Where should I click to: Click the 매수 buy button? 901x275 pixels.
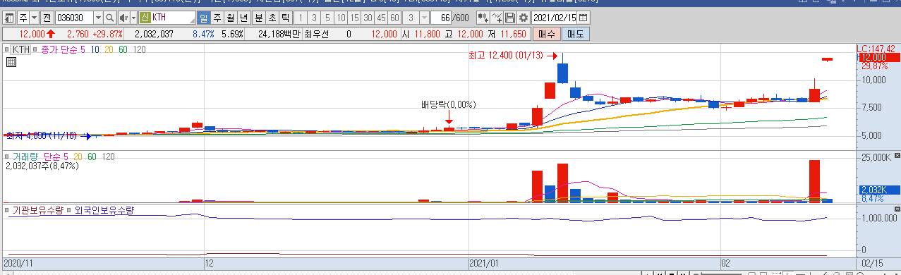tap(546, 34)
